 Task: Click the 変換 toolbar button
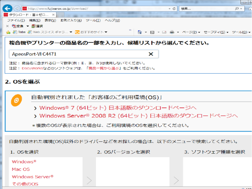tap(18, 26)
